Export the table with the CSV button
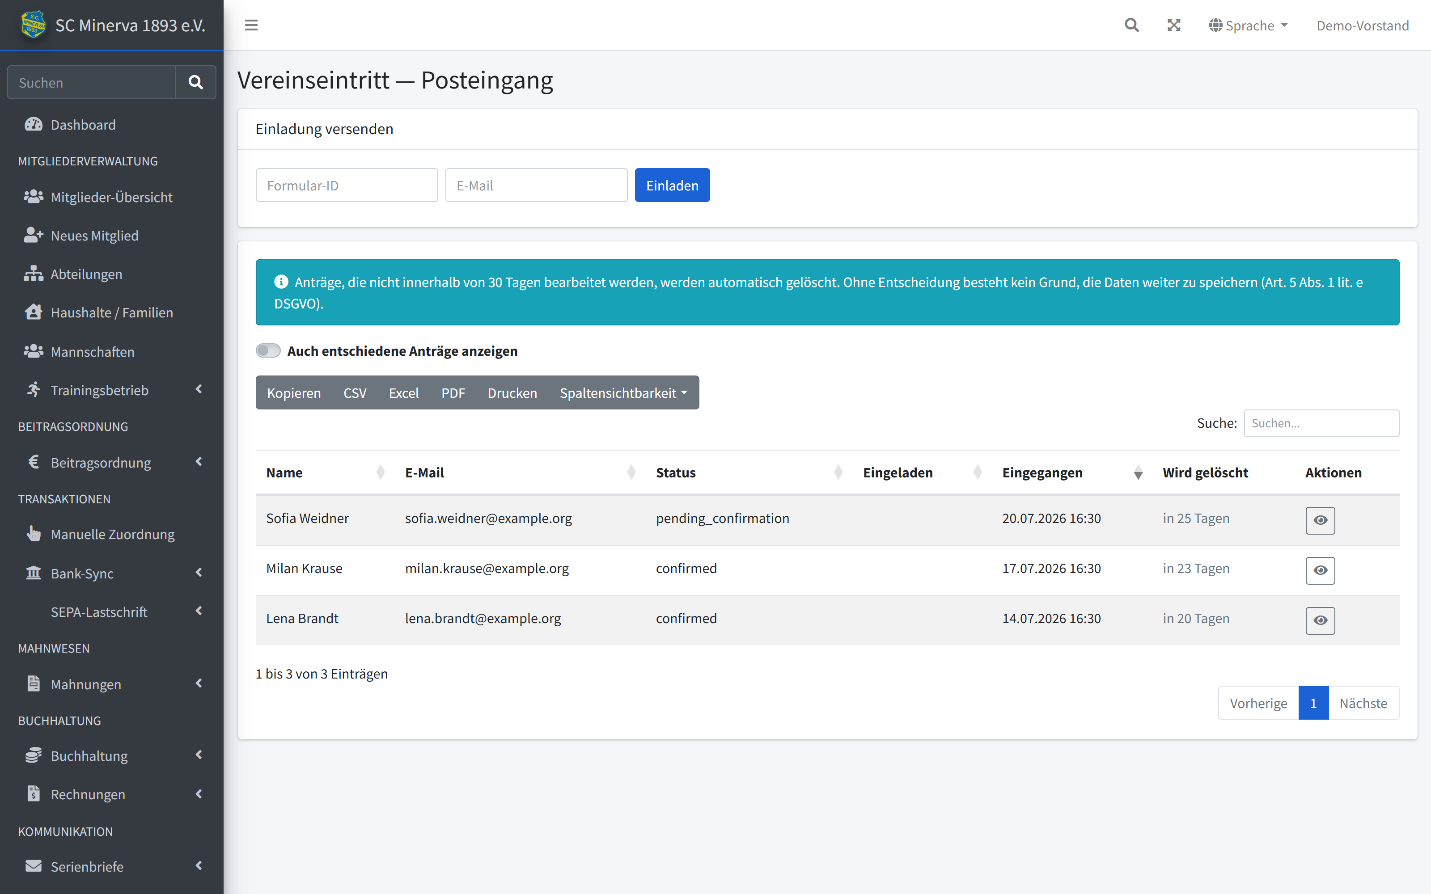 355,392
